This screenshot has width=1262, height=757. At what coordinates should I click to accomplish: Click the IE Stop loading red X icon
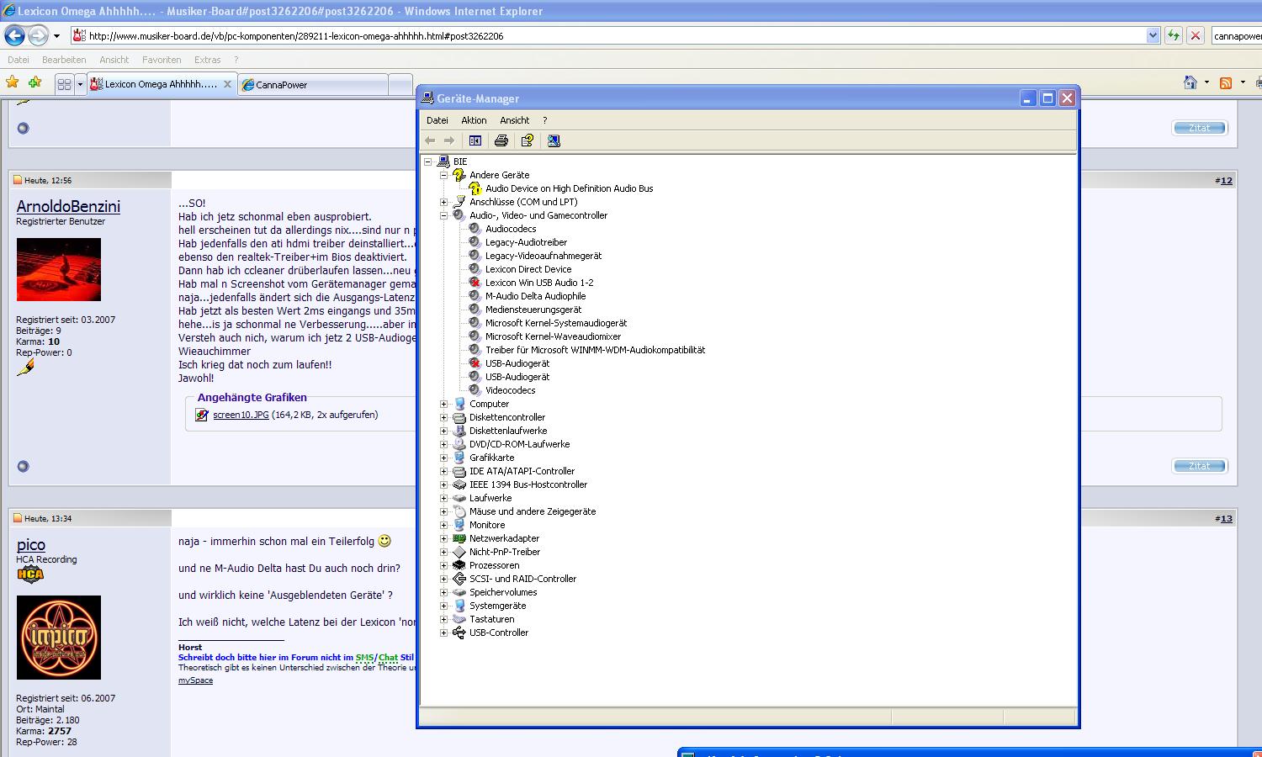1195,35
